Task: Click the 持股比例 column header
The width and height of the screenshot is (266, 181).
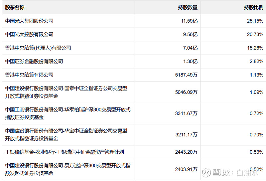Action: [254, 7]
